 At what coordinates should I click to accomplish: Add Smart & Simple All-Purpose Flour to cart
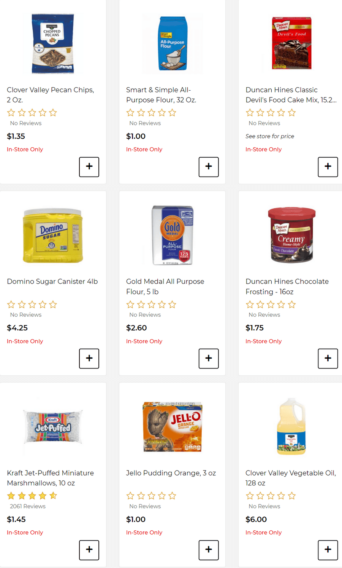click(x=208, y=167)
